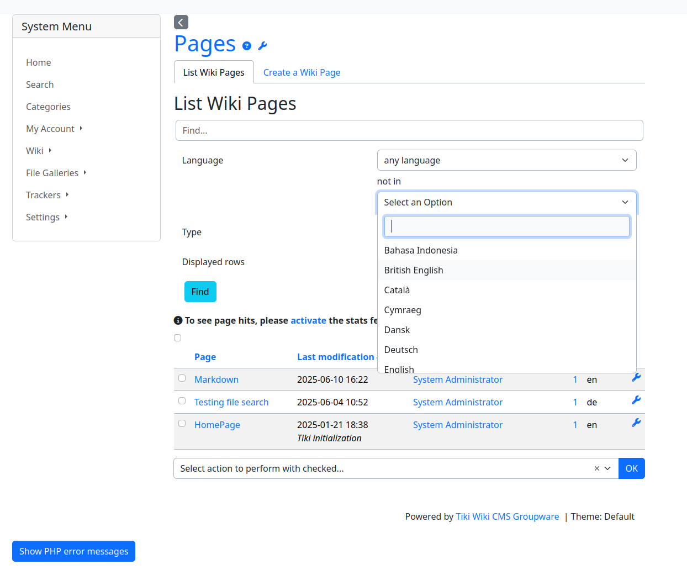Open the 'Select action to perform with checked' dropdown
This screenshot has width=687, height=570.
396,468
